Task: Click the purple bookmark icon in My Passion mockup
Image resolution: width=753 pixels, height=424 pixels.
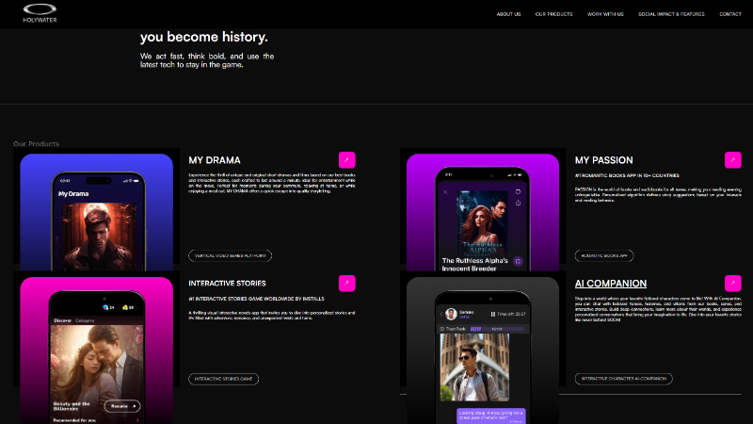Action: click(x=518, y=262)
